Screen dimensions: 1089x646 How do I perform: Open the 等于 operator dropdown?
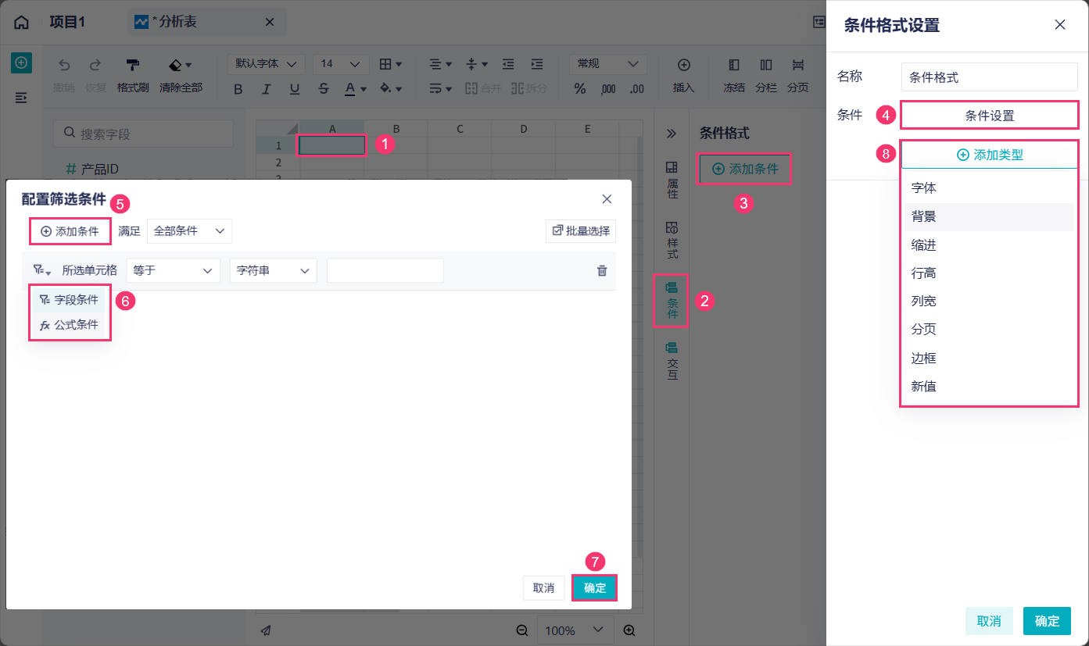173,270
